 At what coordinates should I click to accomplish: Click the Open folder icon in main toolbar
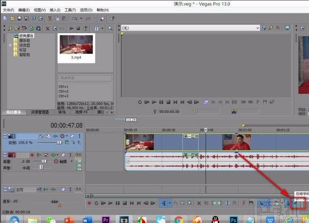click(13, 18)
